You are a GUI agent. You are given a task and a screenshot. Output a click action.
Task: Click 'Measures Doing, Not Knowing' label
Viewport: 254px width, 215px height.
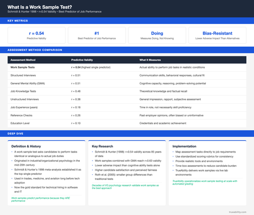point(157,39)
